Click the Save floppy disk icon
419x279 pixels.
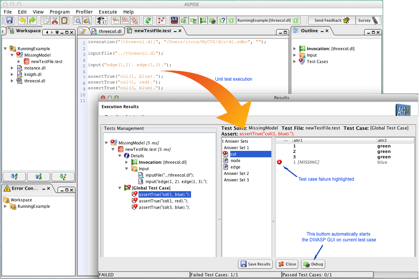tap(9, 20)
